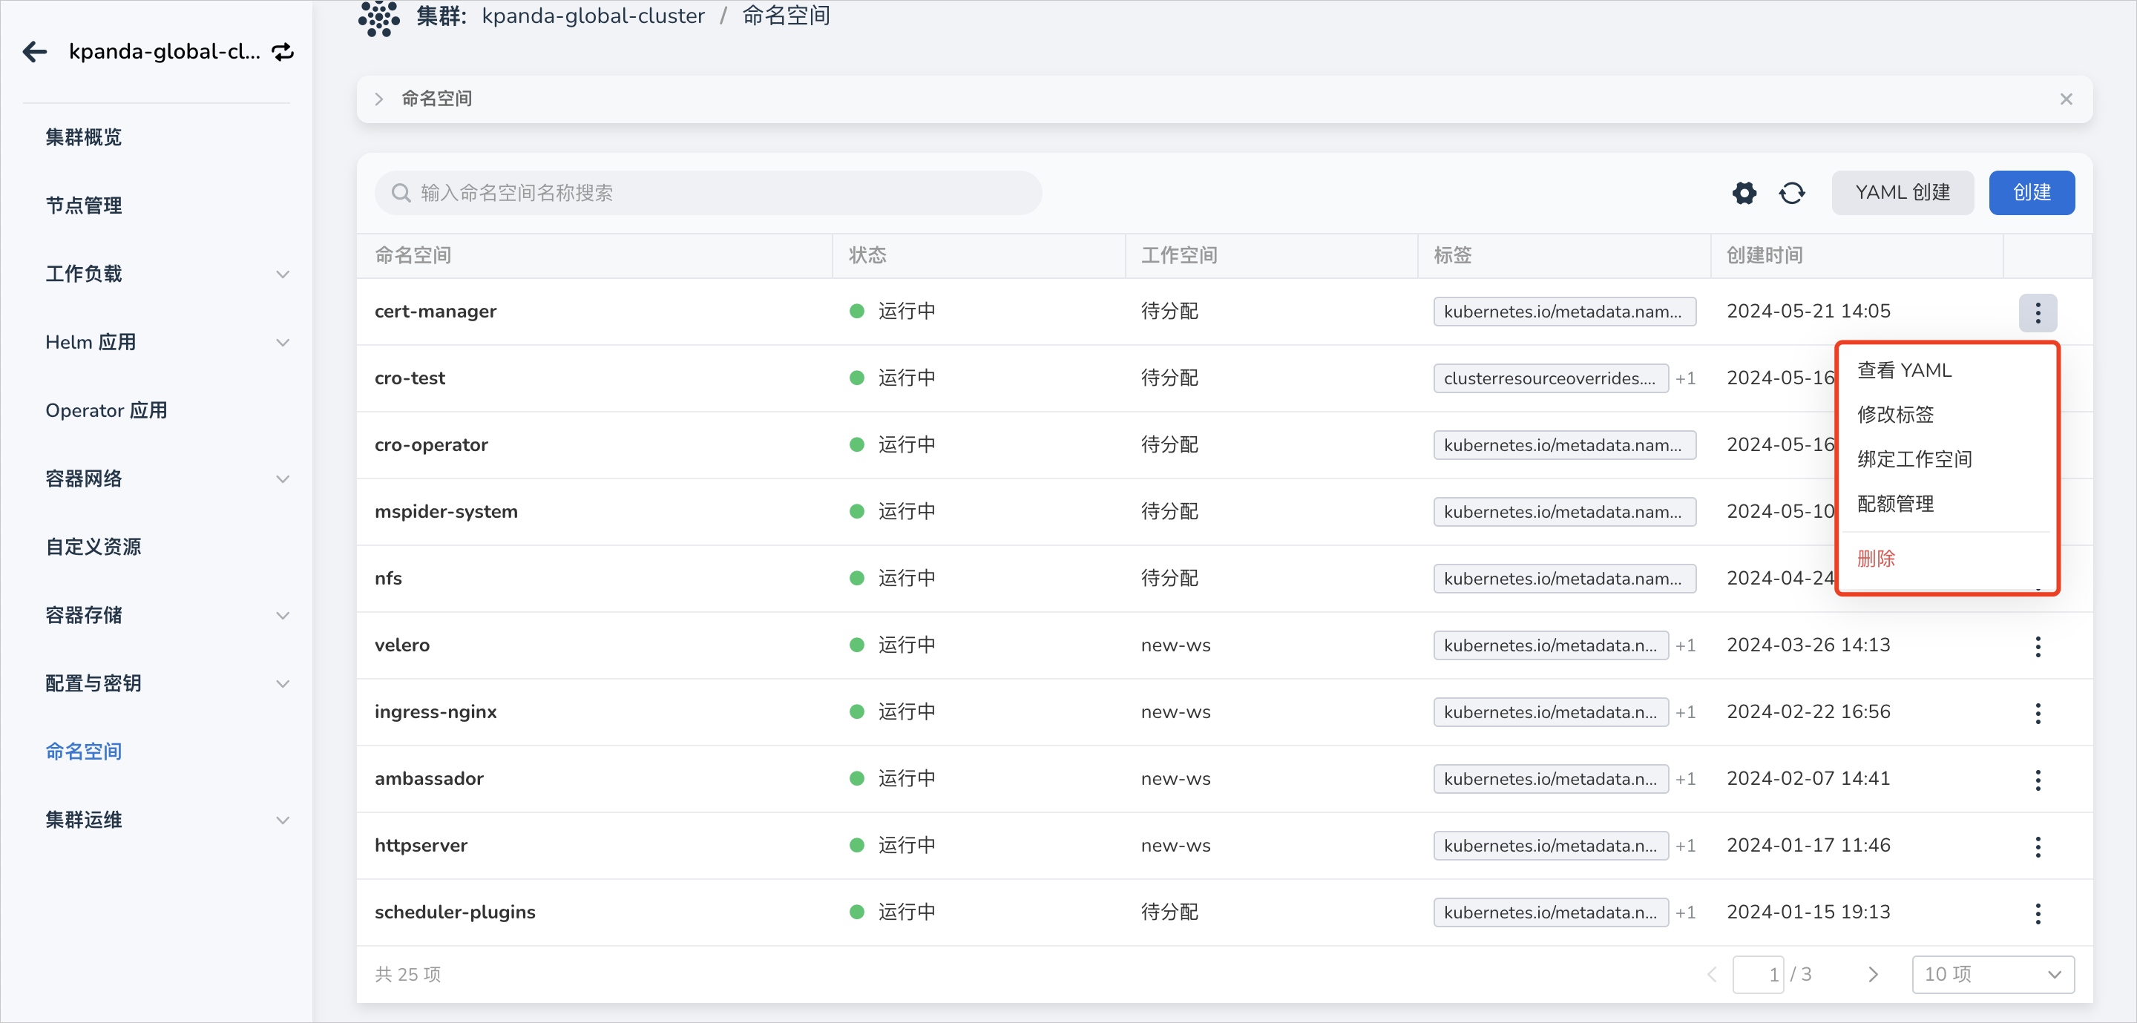Select 修改标签 menu entry
The image size is (2137, 1023).
(1895, 414)
